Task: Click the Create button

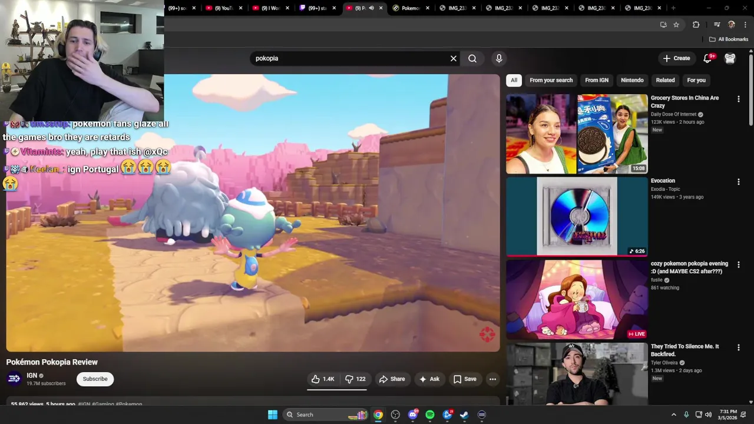Action: click(676, 58)
